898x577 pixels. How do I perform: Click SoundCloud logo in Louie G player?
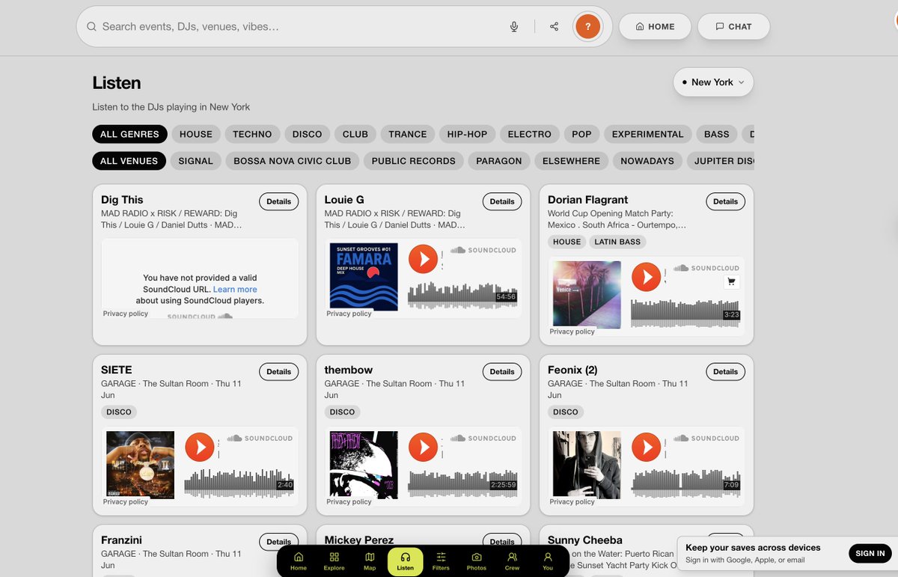pyautogui.click(x=483, y=250)
